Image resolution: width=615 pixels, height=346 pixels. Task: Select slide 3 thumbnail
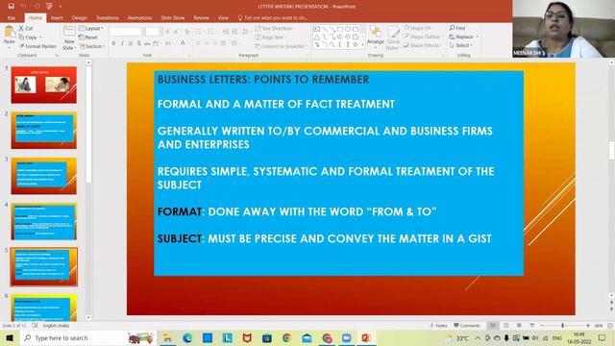tap(44, 176)
